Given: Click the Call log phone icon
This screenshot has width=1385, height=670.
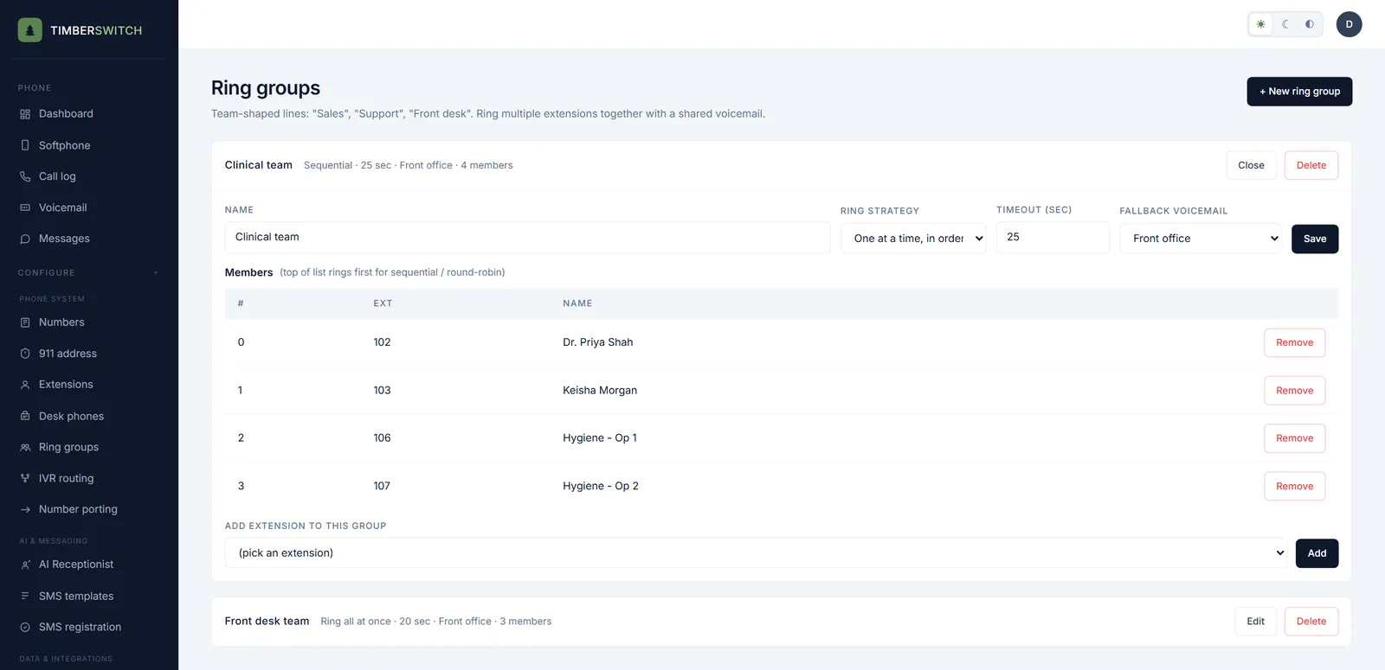Looking at the screenshot, I should [25, 176].
